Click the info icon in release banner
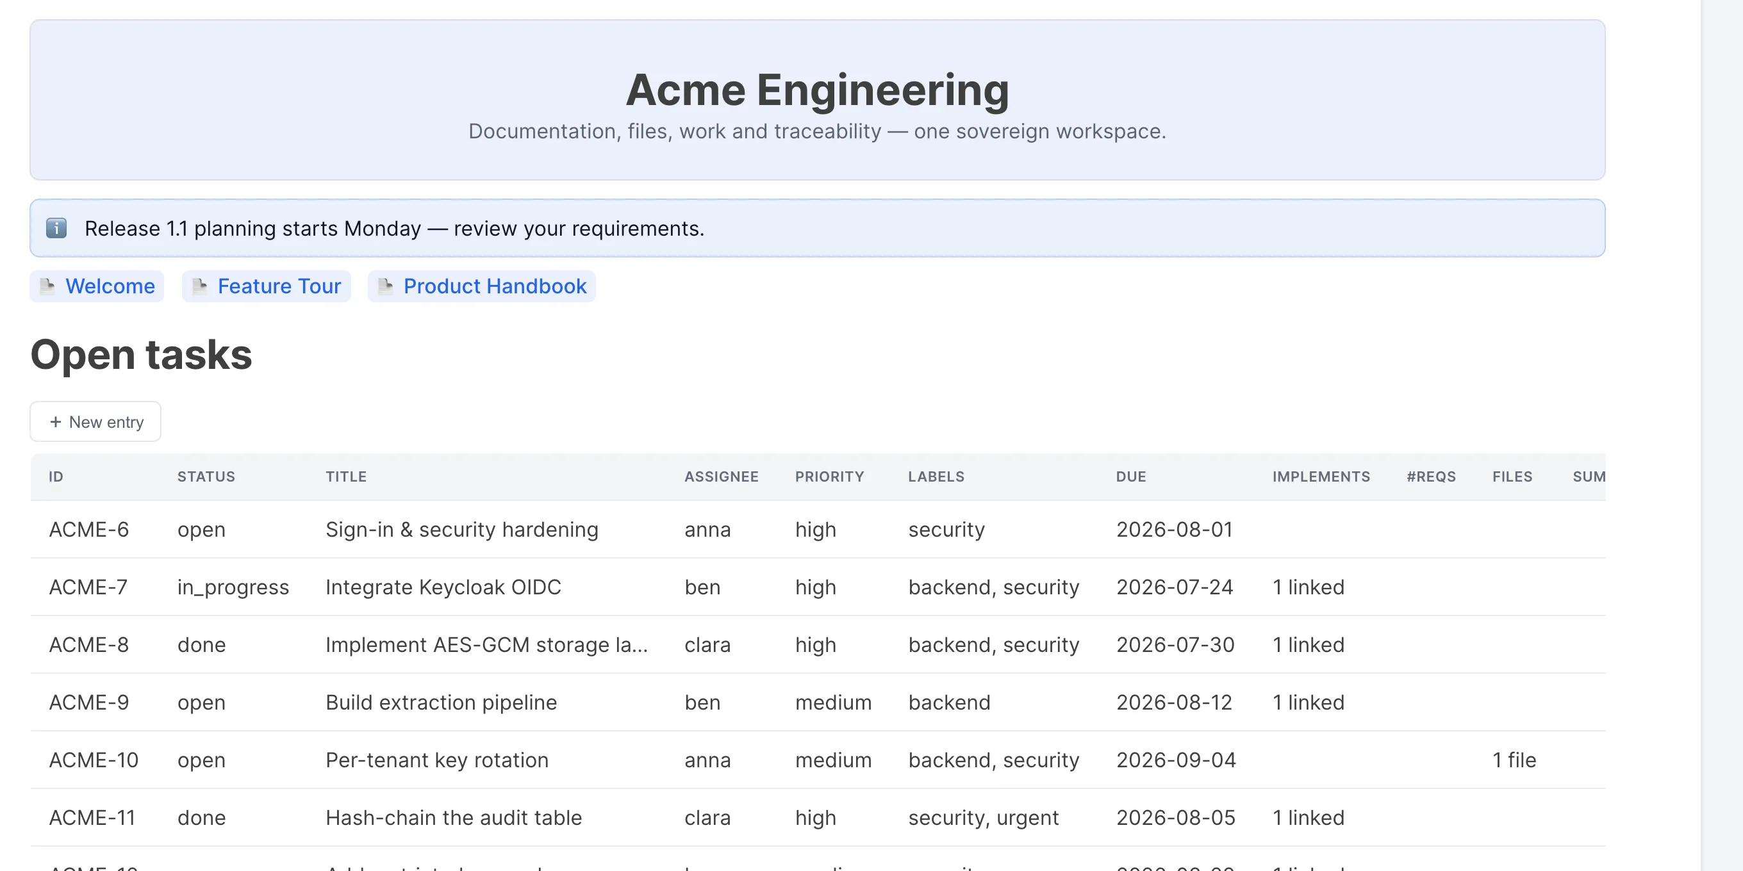Image resolution: width=1743 pixels, height=871 pixels. (x=56, y=229)
